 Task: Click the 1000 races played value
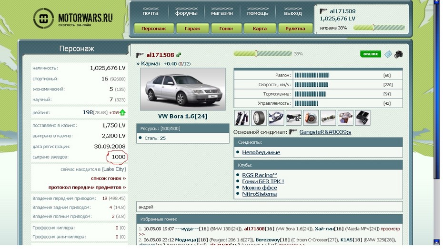[x=119, y=157]
